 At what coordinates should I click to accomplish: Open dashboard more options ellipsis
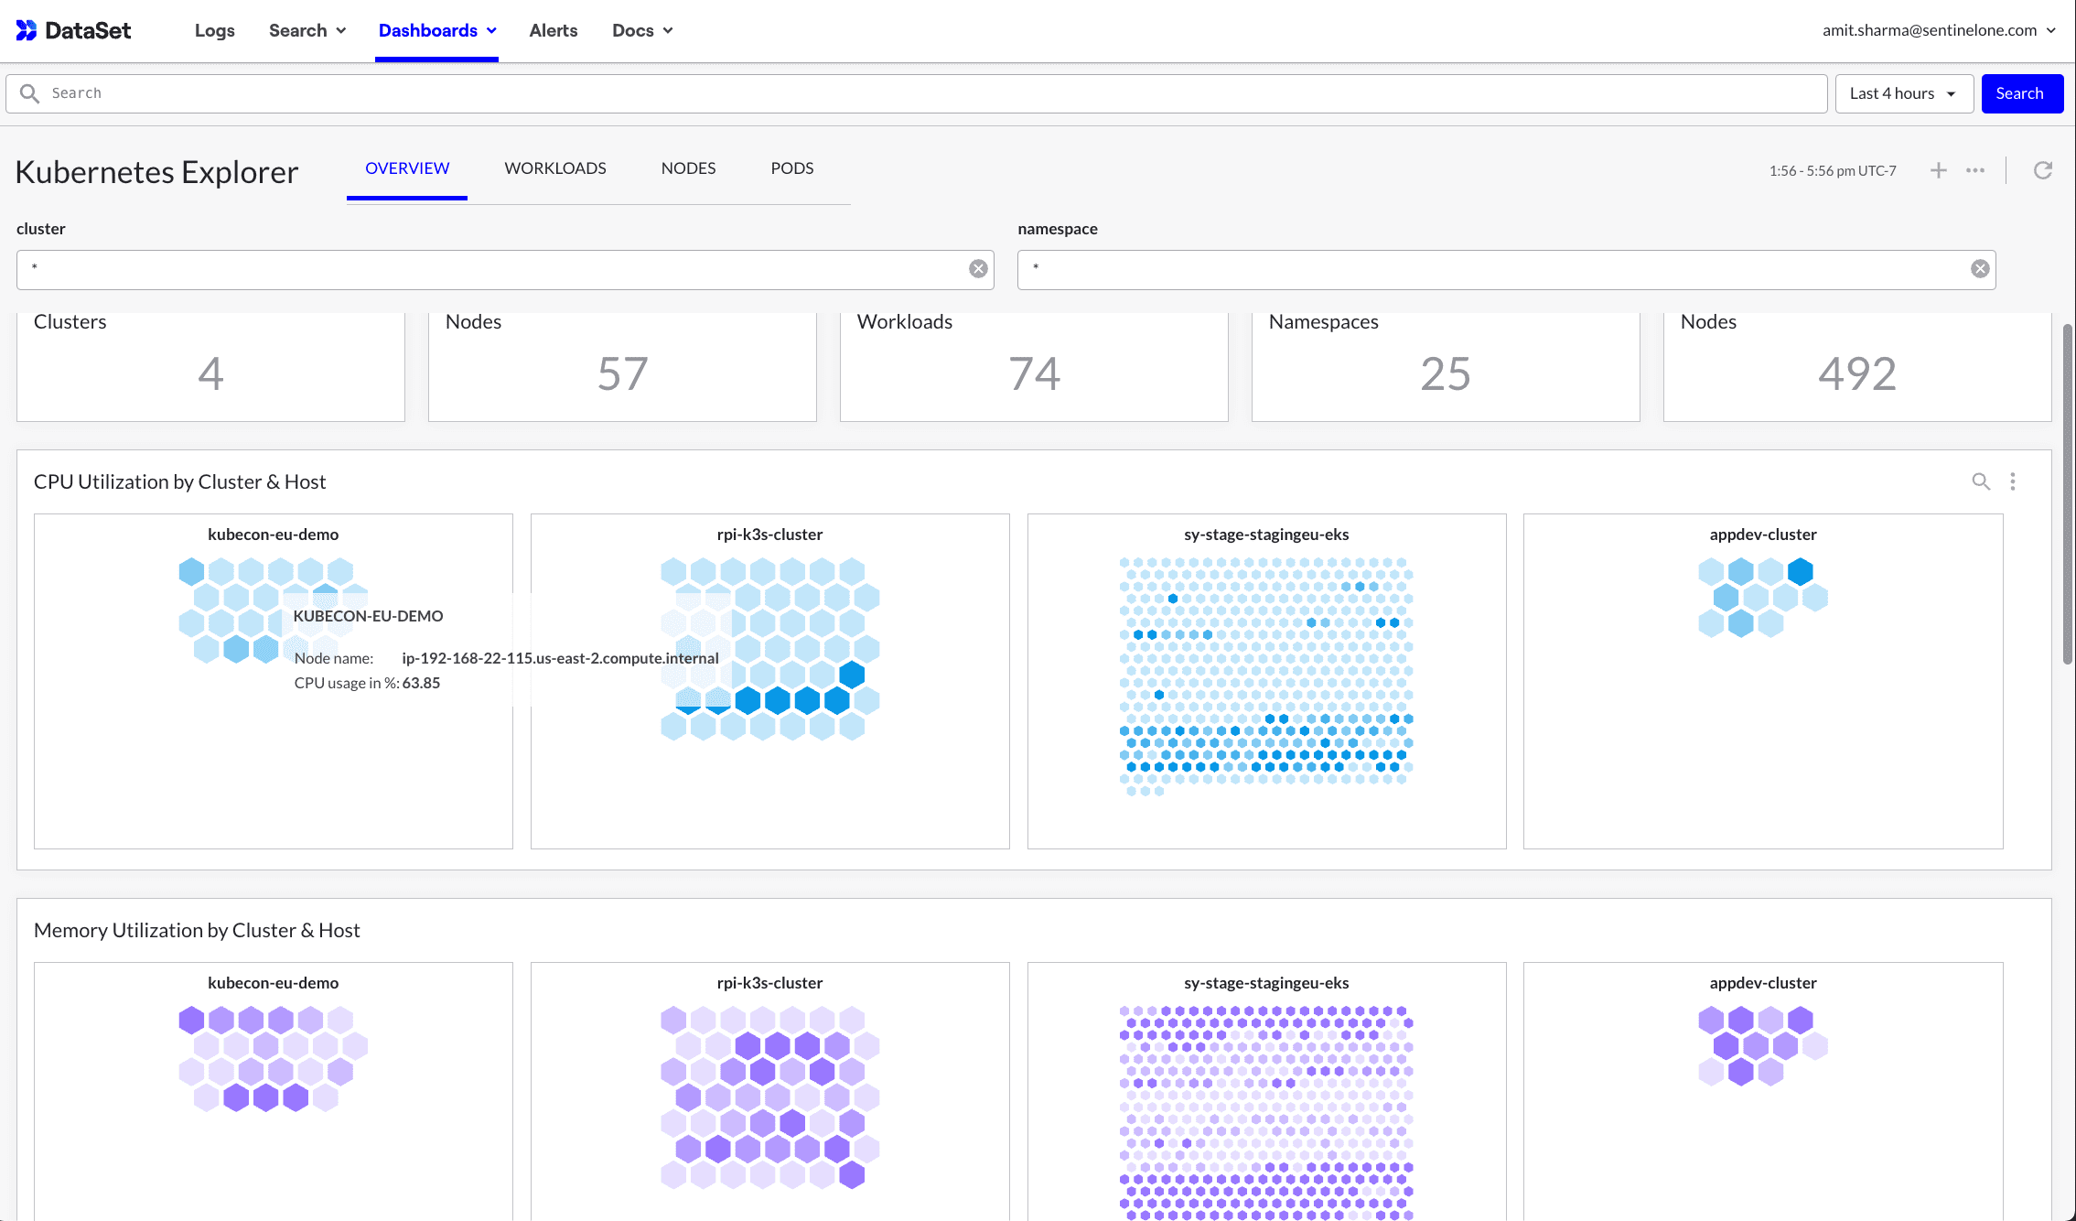click(x=1975, y=170)
